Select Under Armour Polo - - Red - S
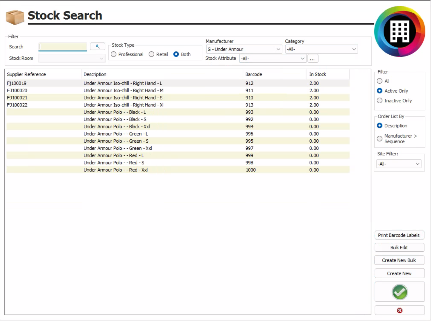The height and width of the screenshot is (321, 431). [114, 163]
